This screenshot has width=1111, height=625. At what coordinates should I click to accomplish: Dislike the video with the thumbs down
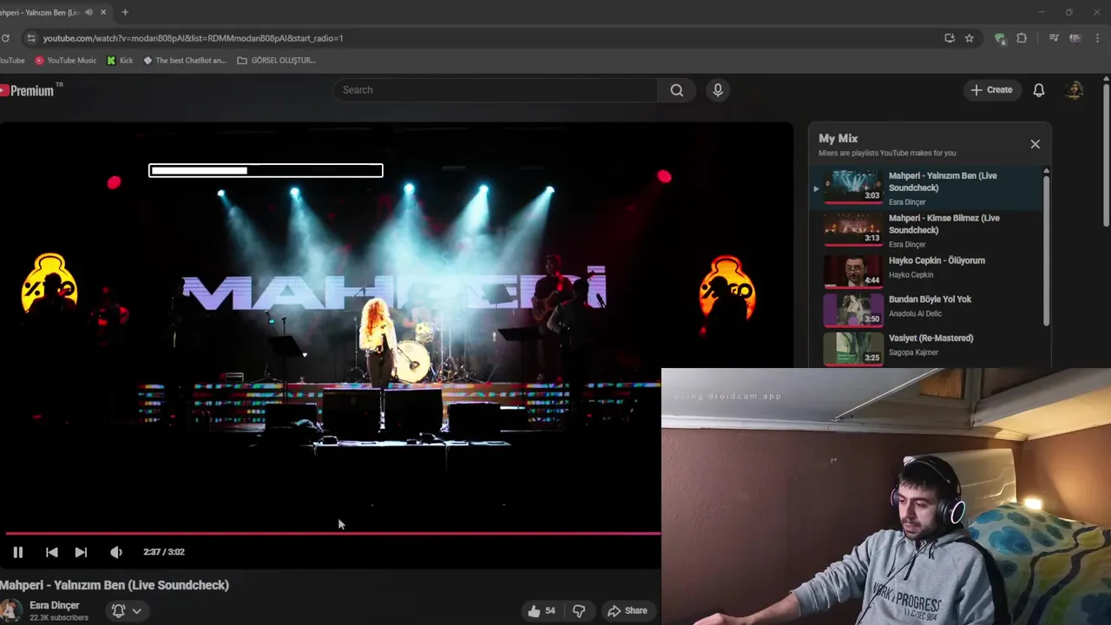click(x=579, y=611)
